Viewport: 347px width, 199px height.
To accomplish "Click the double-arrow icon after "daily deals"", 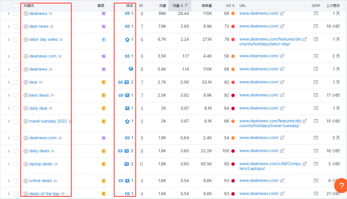I will [x=53, y=151].
